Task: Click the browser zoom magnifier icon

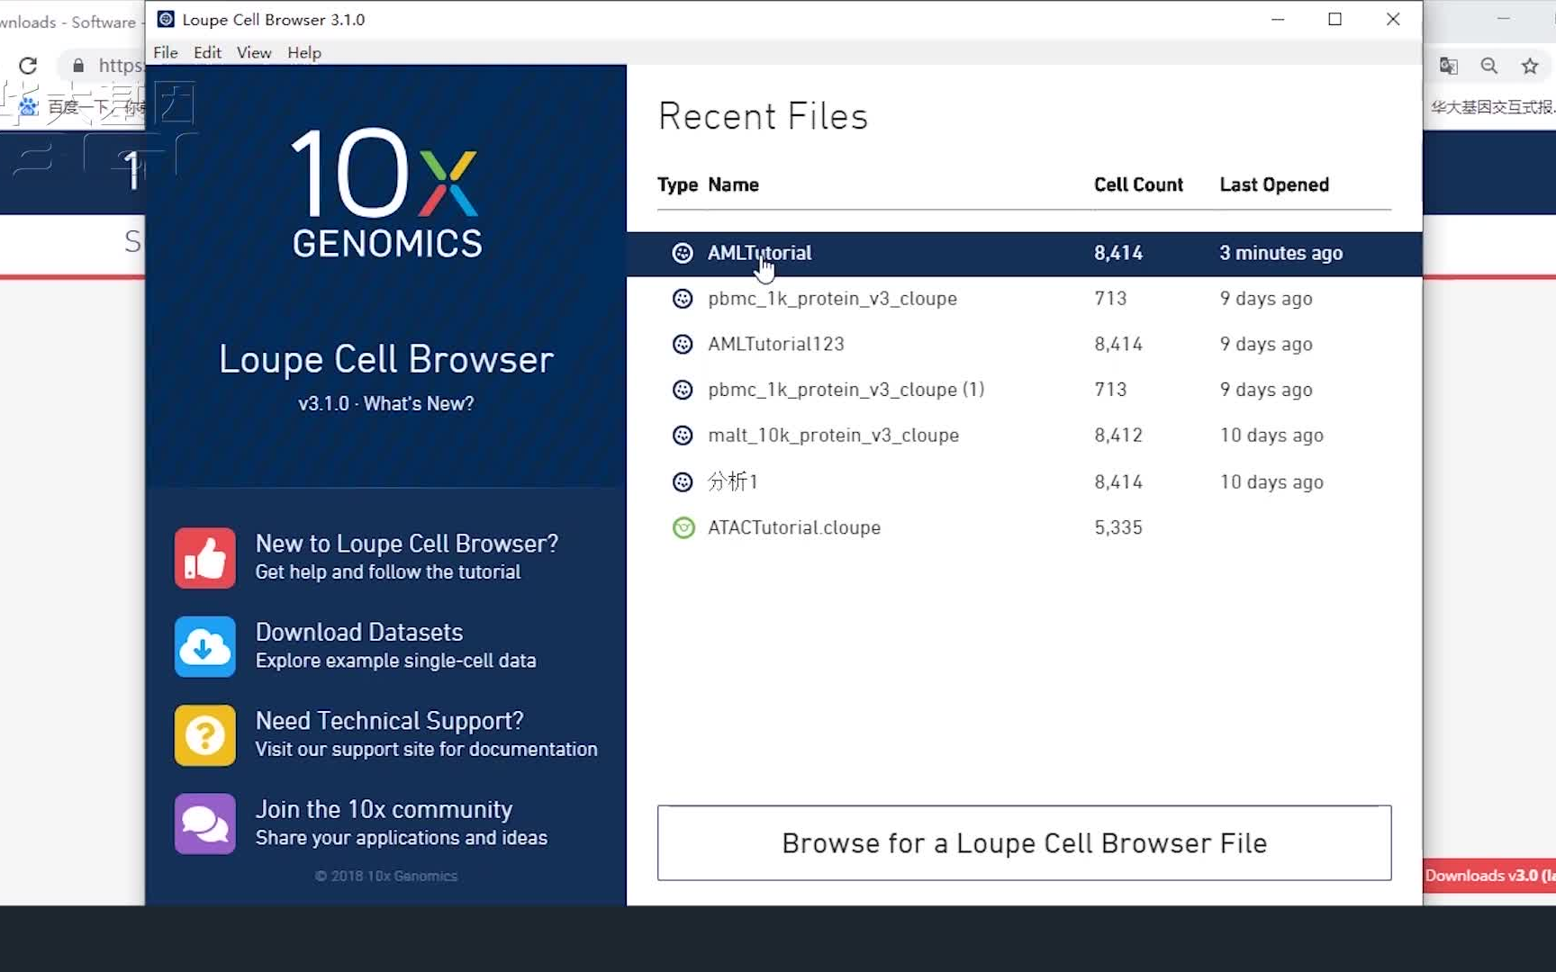Action: click(1489, 66)
